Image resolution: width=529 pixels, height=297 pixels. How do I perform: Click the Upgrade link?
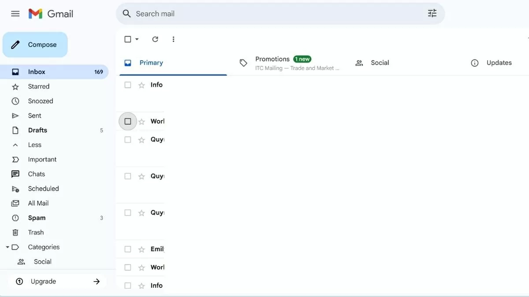(x=43, y=281)
